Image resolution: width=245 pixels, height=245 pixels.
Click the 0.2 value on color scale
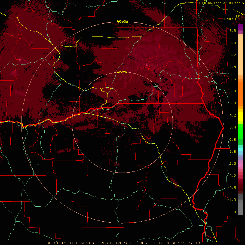click(233, 176)
